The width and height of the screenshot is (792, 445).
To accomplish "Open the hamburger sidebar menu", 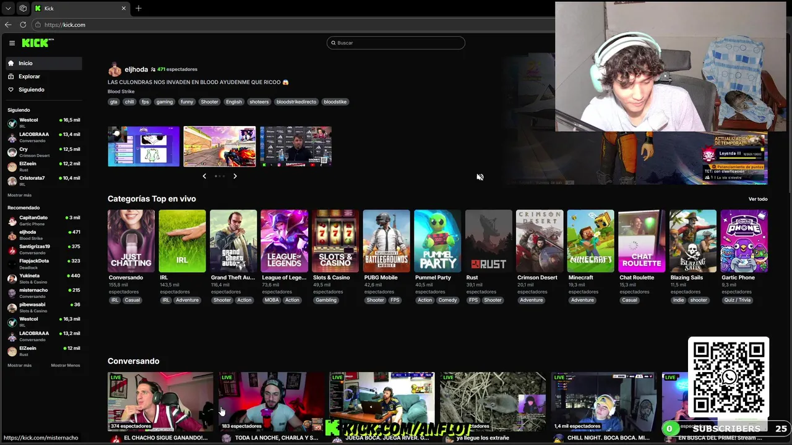I will coord(12,43).
